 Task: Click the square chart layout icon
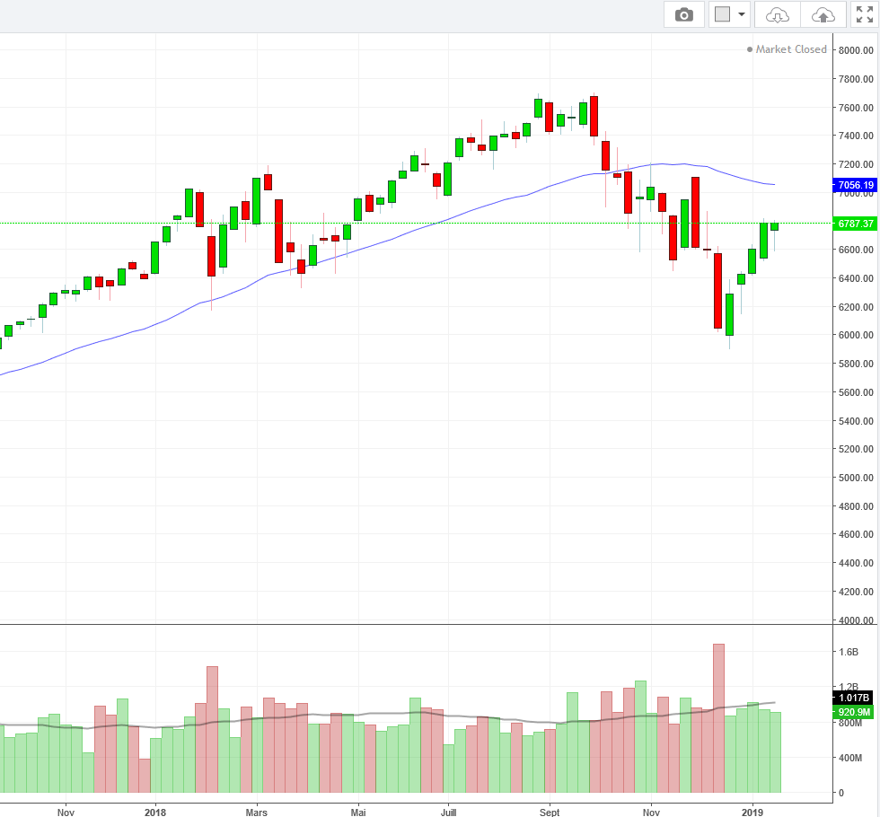click(x=722, y=14)
